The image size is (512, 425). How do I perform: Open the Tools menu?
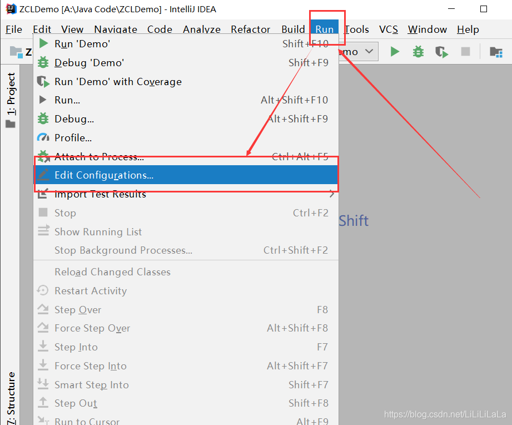356,29
